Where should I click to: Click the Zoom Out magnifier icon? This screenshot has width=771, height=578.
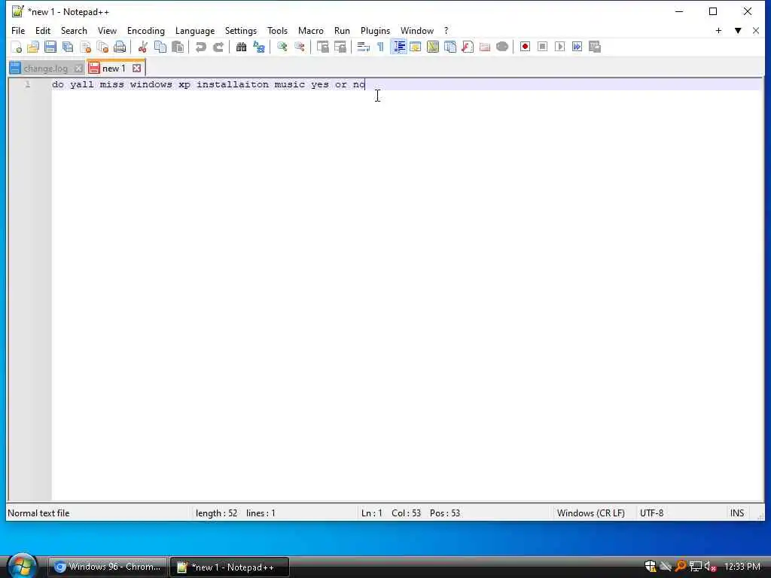coord(300,47)
